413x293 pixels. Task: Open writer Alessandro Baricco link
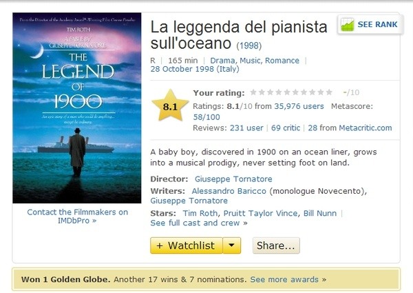(x=229, y=191)
